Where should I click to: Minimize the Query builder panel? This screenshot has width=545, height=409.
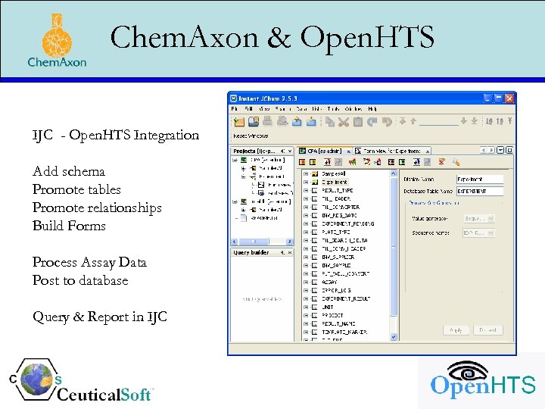282,252
